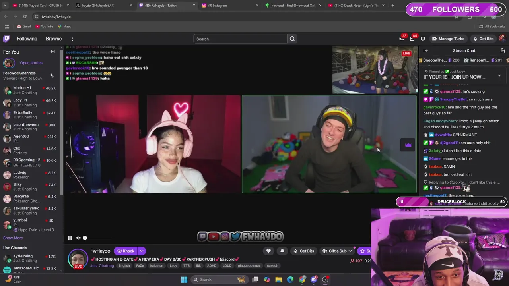The height and width of the screenshot is (286, 509).
Task: Click the Knock button
Action: pyautogui.click(x=126, y=251)
